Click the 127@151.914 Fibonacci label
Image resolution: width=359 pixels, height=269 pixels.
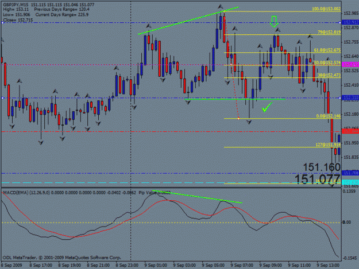click(328, 145)
